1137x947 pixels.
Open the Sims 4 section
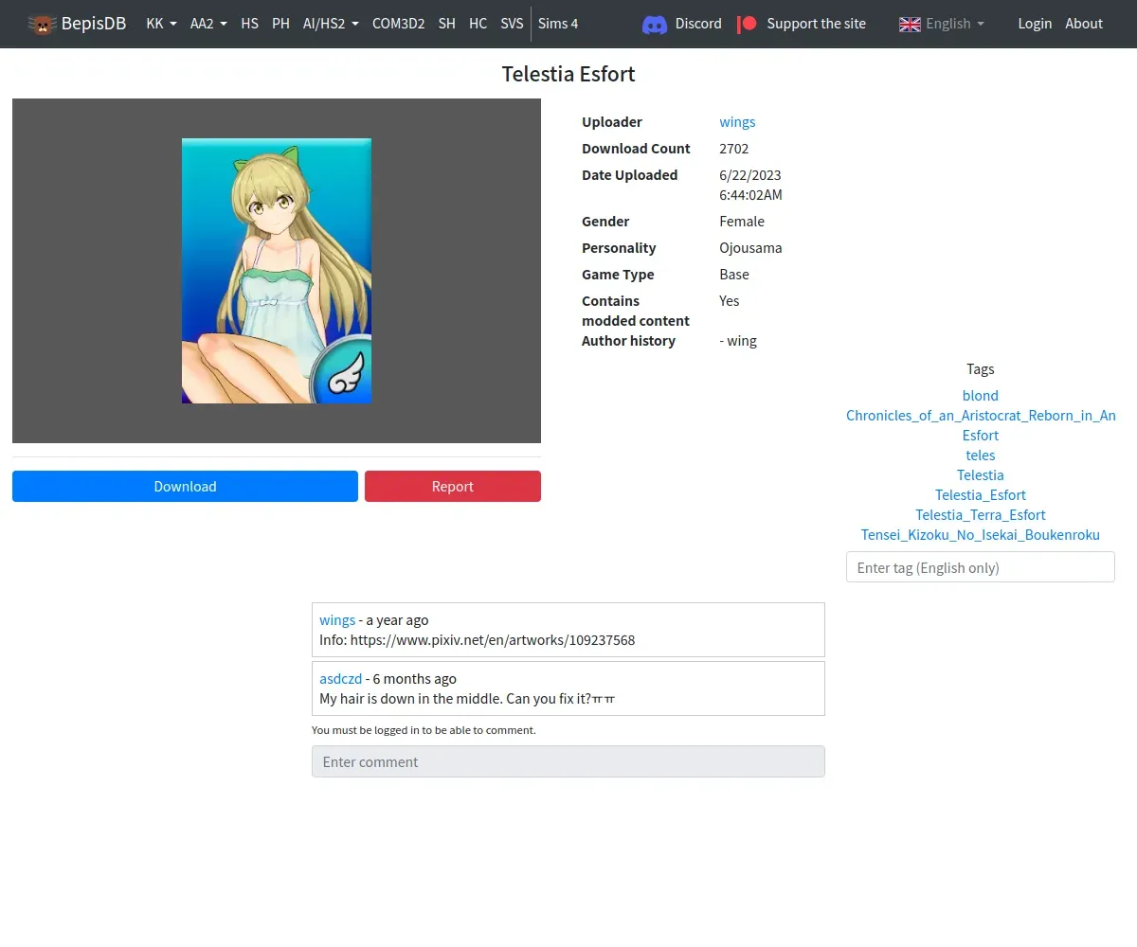(558, 24)
